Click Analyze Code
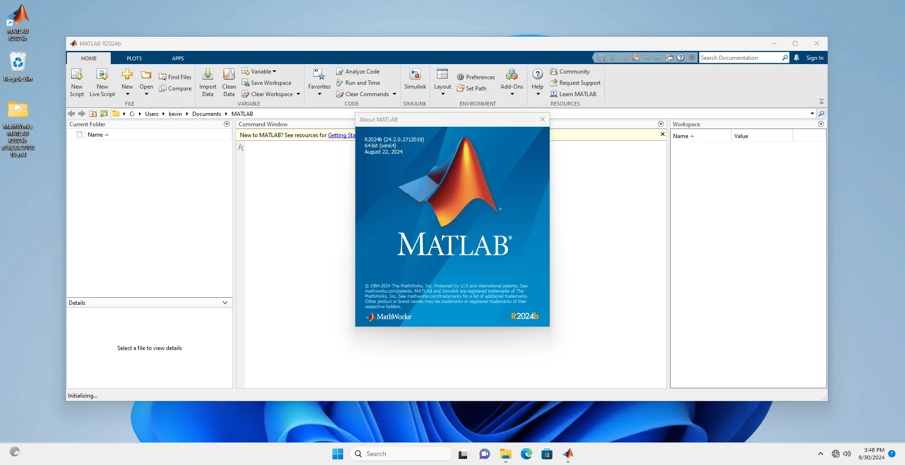905x465 pixels. point(358,71)
